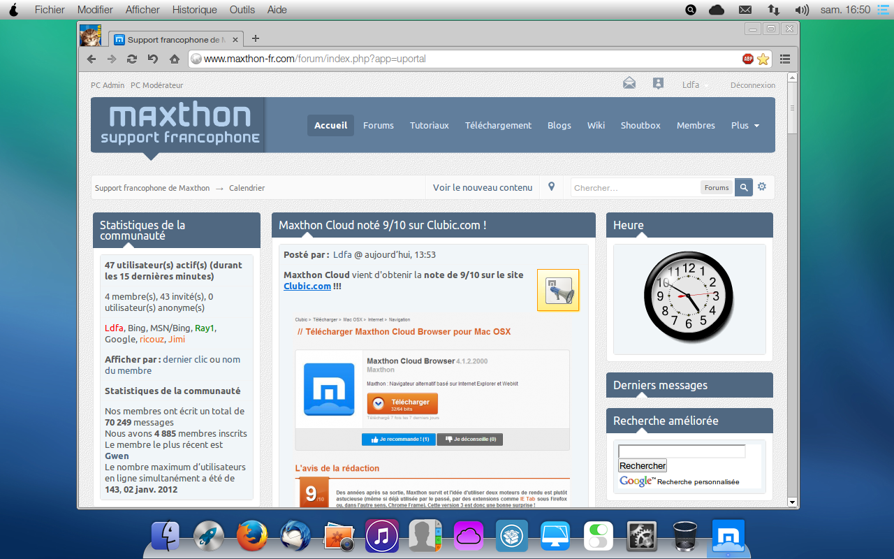The height and width of the screenshot is (559, 894).
Task: Click the Rechercher button
Action: pos(643,465)
